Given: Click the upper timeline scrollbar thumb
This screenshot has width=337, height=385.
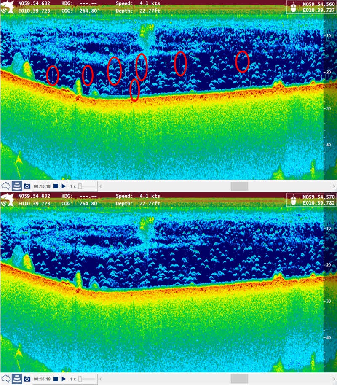Looking at the screenshot, I should coord(239,186).
